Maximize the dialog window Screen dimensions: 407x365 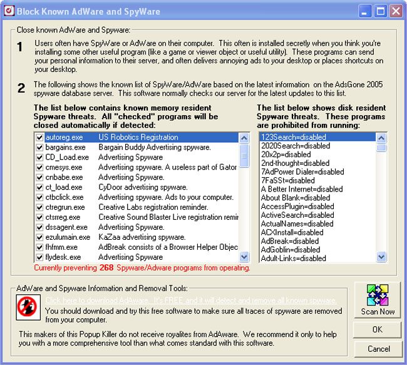(x=381, y=11)
